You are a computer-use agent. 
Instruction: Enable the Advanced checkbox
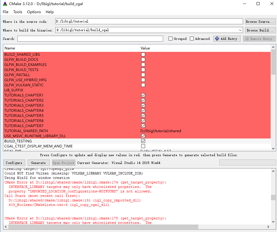pos(191,38)
